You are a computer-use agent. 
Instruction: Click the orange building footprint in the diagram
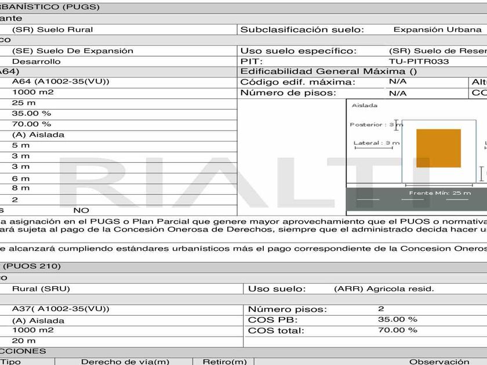(x=438, y=148)
